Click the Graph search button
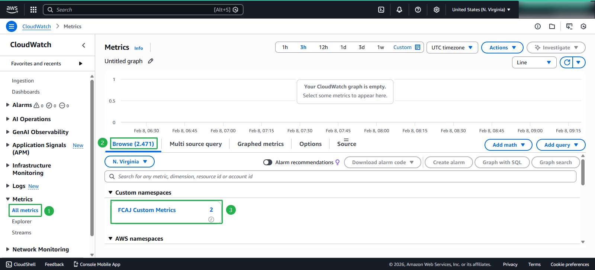 tap(556, 162)
